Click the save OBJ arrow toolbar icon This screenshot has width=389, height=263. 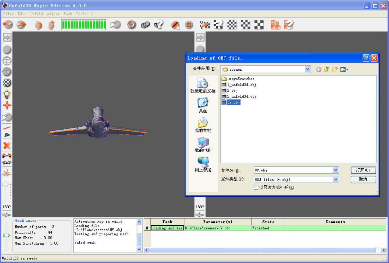tap(22, 25)
